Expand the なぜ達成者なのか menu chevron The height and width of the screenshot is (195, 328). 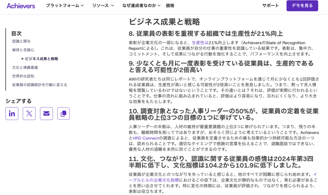[x=159, y=6]
